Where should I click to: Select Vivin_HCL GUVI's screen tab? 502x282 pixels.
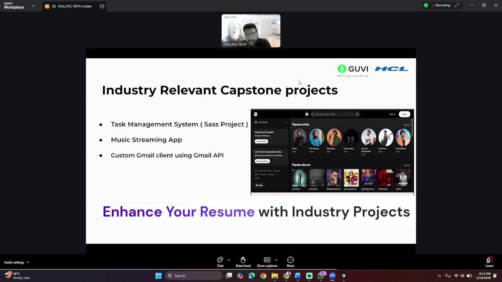click(71, 6)
